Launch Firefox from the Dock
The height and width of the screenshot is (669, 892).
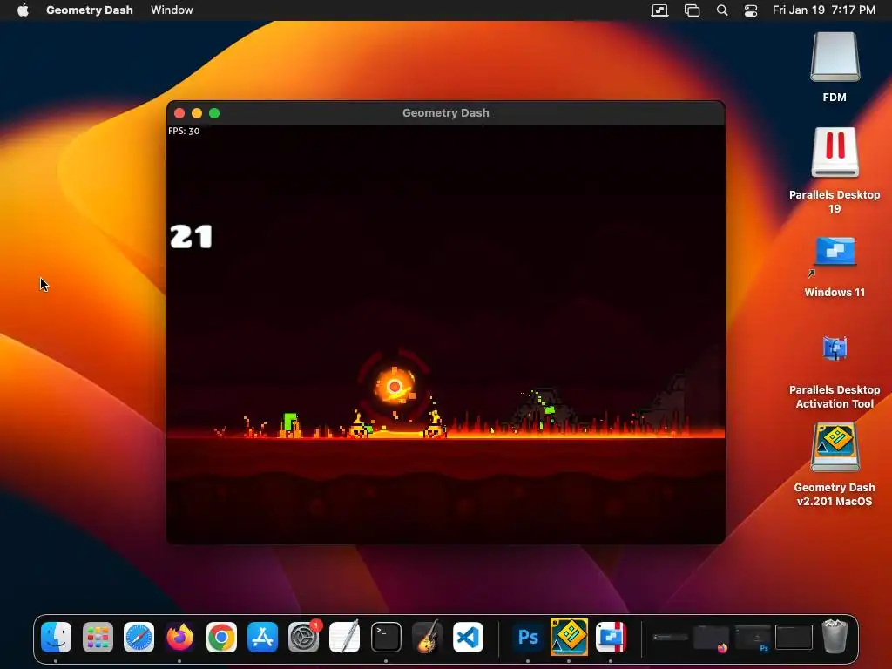(x=180, y=637)
